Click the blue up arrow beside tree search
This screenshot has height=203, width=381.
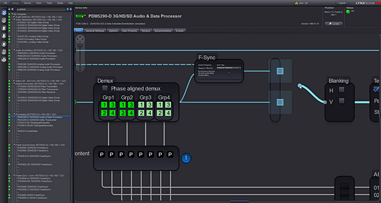[x=71, y=9]
